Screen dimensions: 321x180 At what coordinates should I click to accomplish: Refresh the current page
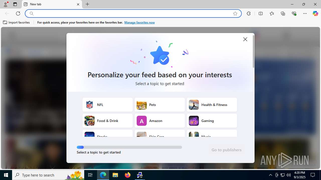[18, 13]
